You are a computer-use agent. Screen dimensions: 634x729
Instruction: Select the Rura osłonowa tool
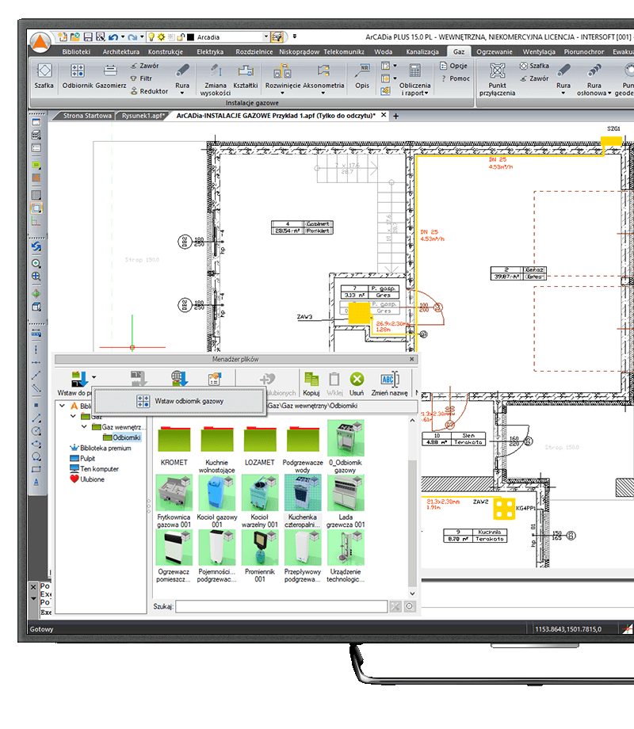click(x=594, y=79)
